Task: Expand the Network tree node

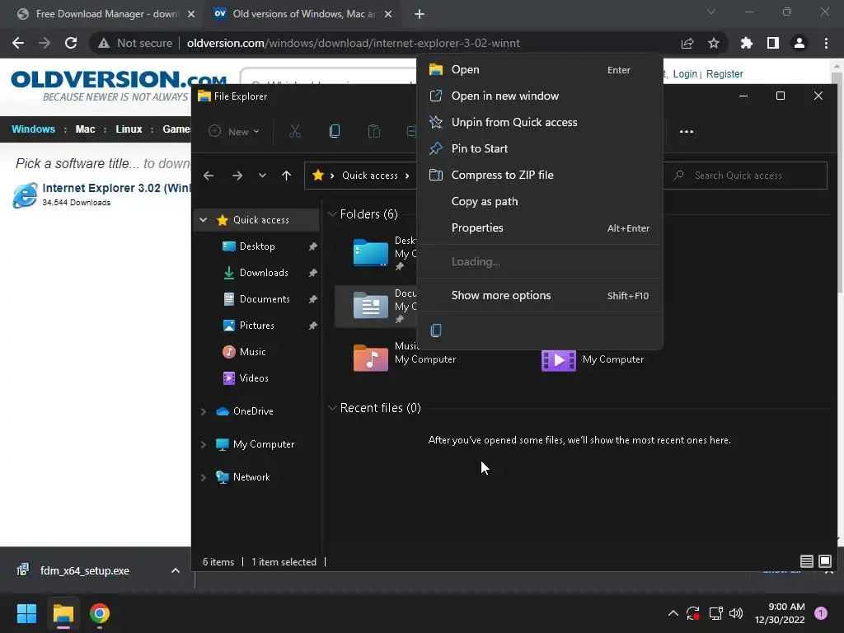Action: [204, 477]
